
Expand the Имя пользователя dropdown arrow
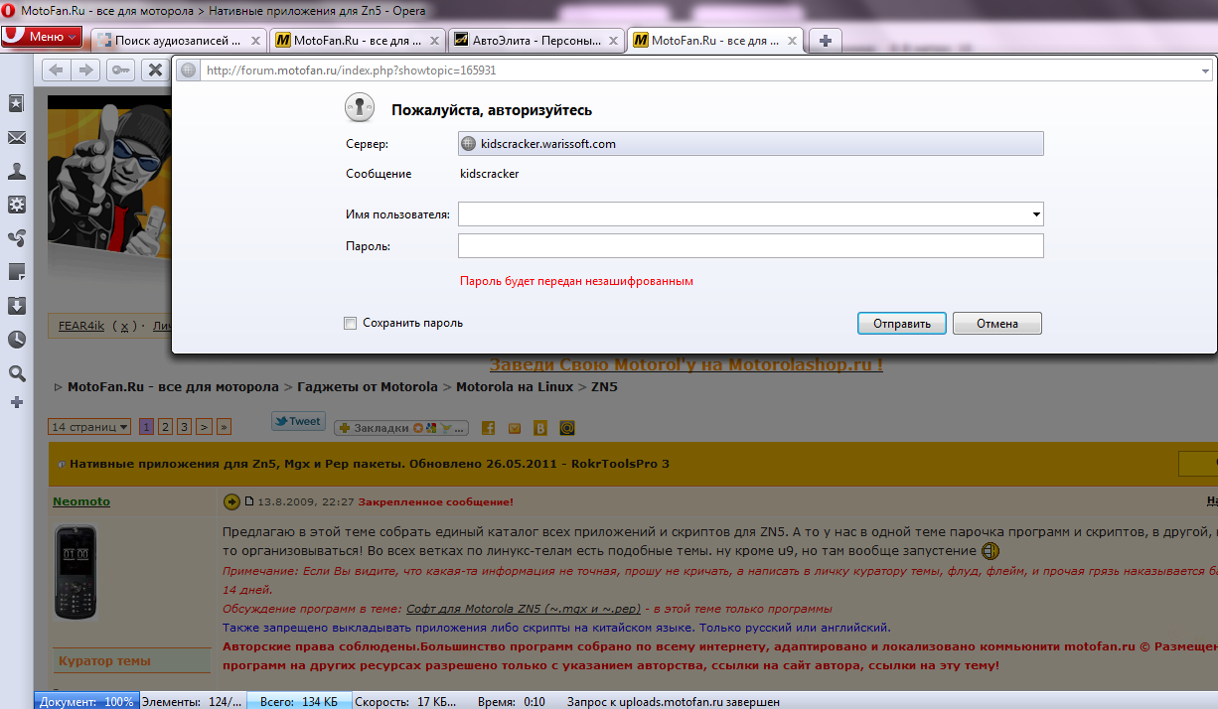click(1036, 213)
